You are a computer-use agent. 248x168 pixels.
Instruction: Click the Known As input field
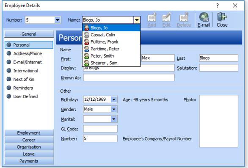click(x=129, y=78)
